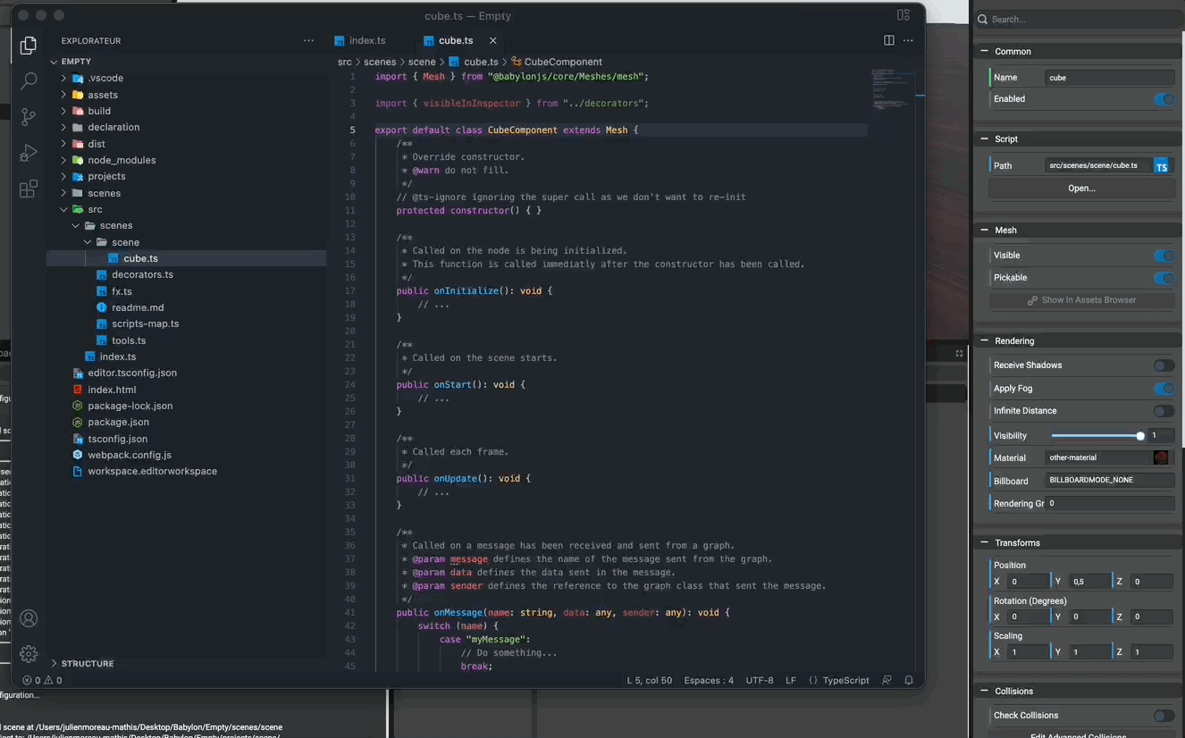The height and width of the screenshot is (738, 1185).
Task: Open the Manage settings gear
Action: click(x=28, y=654)
